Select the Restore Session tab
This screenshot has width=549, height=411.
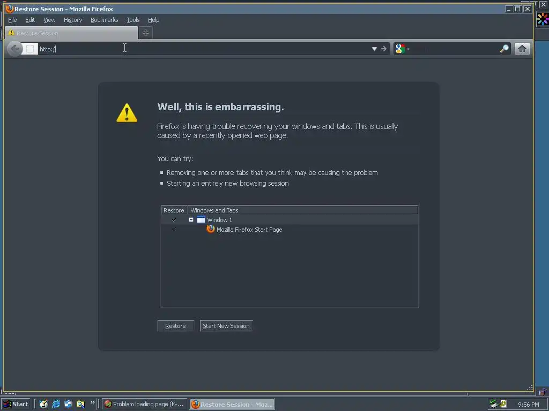pyautogui.click(x=71, y=33)
